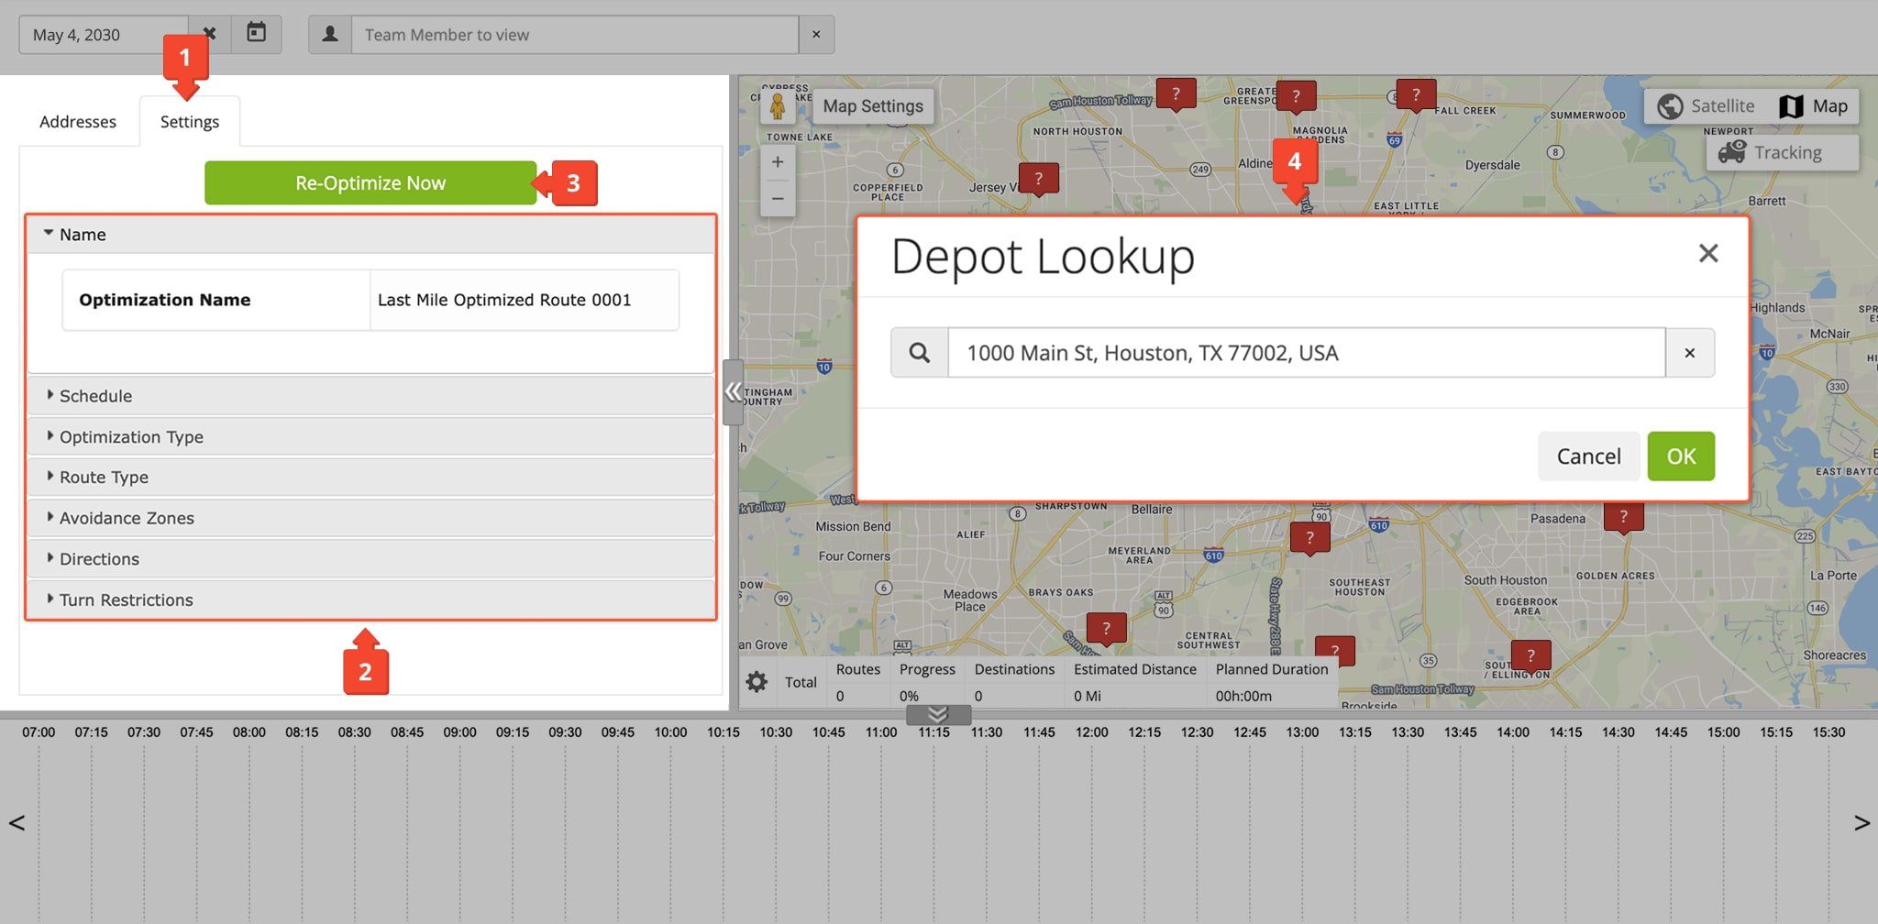Click the 07:00 timeline marker
Screen dimensions: 1878x924
coord(39,731)
